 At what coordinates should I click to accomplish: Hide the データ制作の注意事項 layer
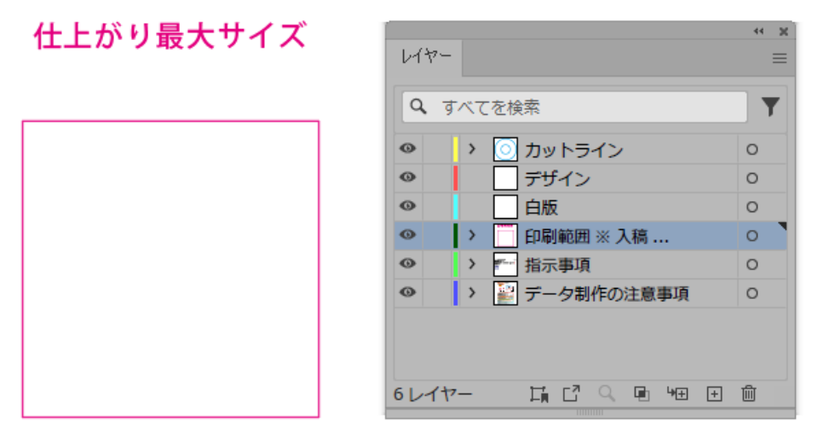(407, 292)
